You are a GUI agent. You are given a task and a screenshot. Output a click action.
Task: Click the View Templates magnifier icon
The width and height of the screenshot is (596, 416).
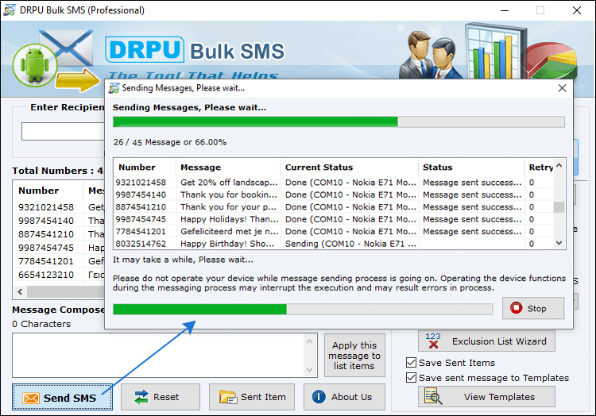433,396
